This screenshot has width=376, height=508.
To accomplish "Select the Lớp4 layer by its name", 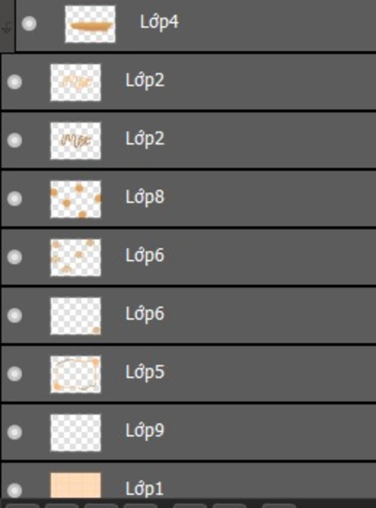I will point(159,22).
